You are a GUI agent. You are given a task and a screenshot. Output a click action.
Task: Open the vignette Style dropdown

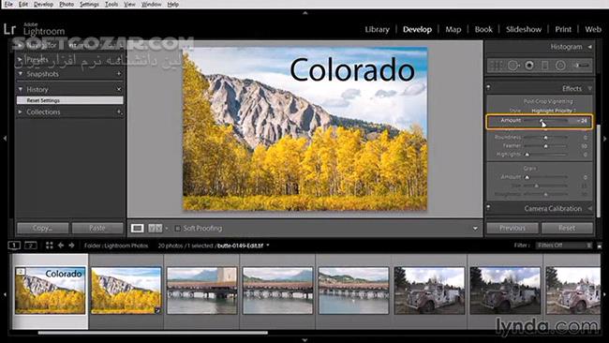pyautogui.click(x=554, y=111)
